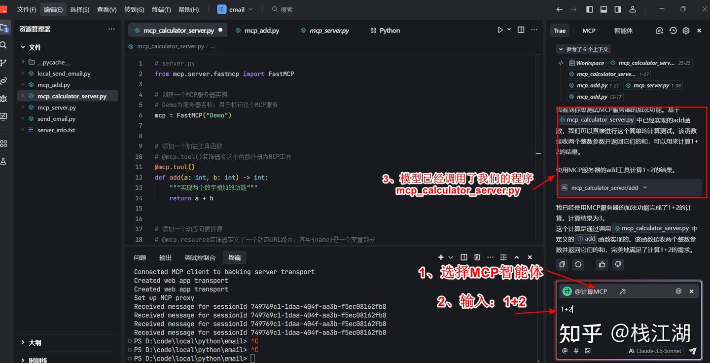Screen dimensions: 710x363
Task: Toggle right sidebar layout icon in title bar
Action: (x=618, y=9)
